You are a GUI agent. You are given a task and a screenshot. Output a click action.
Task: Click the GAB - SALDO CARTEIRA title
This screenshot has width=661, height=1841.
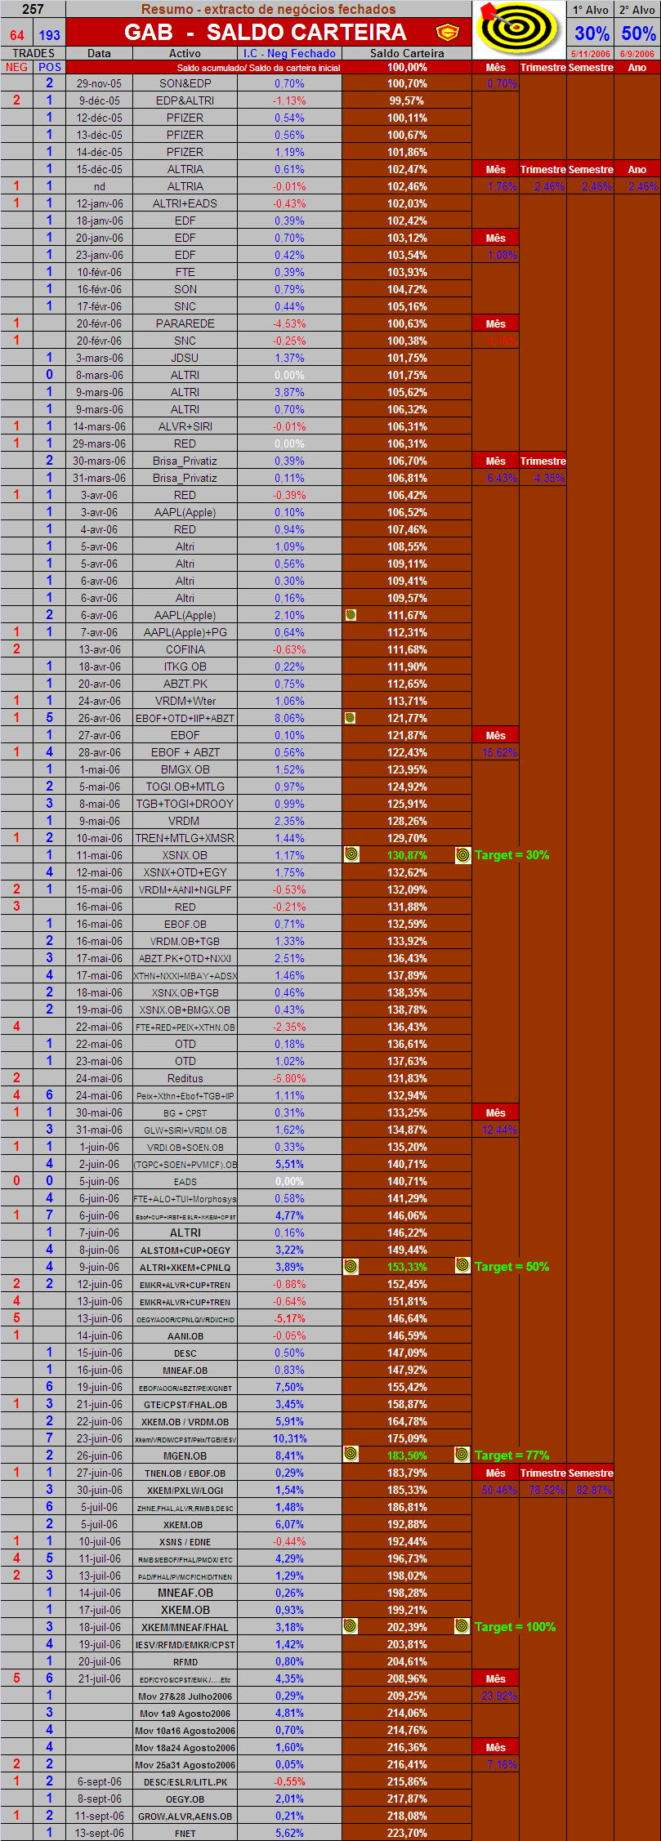[266, 32]
